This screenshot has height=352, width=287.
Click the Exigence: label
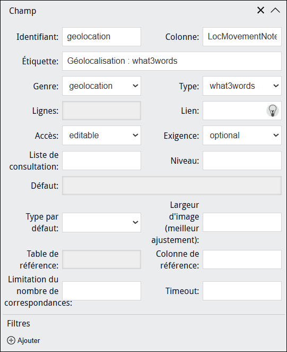coord(181,136)
